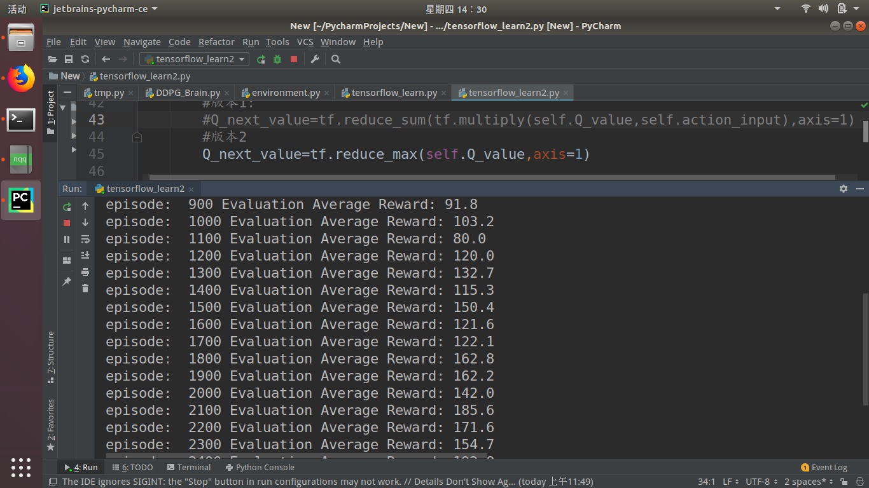This screenshot has width=869, height=488.
Task: Open Search Everywhere magnifier icon
Action: click(x=336, y=59)
